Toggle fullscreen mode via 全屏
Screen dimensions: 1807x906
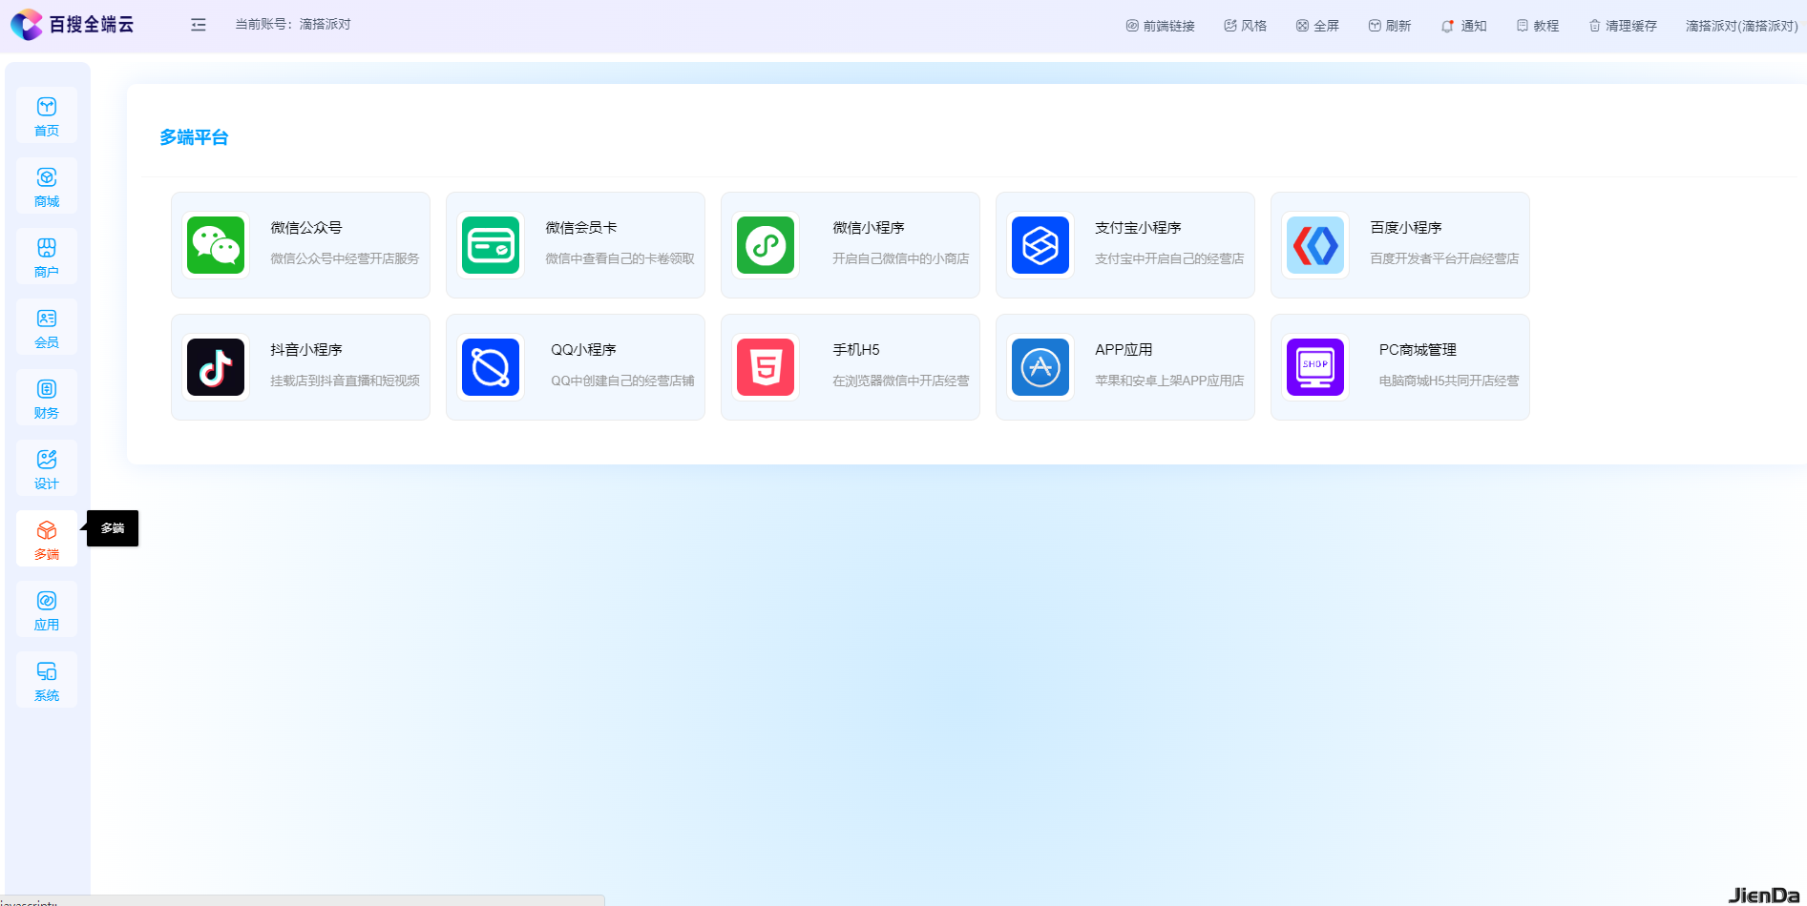pos(1318,25)
